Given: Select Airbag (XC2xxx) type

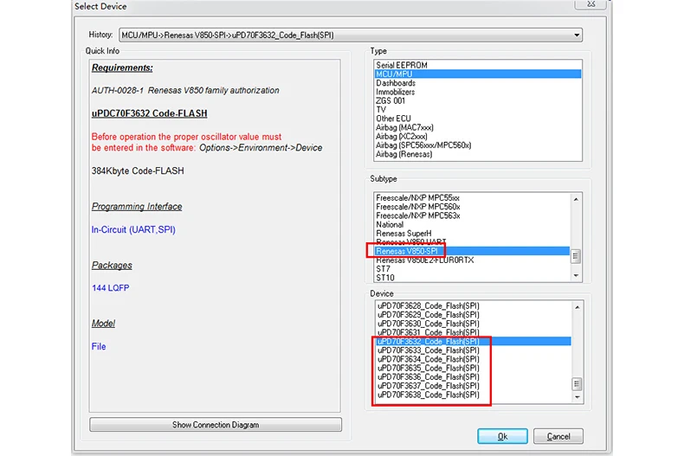Looking at the screenshot, I should click(478, 137).
